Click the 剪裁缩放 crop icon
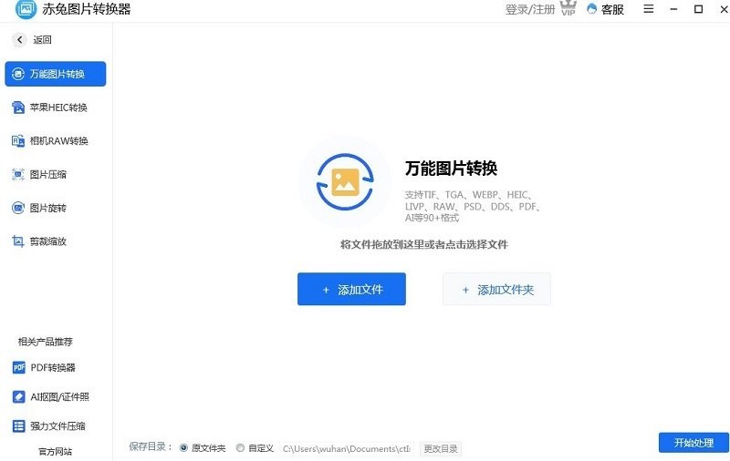730x461 pixels. point(17,241)
